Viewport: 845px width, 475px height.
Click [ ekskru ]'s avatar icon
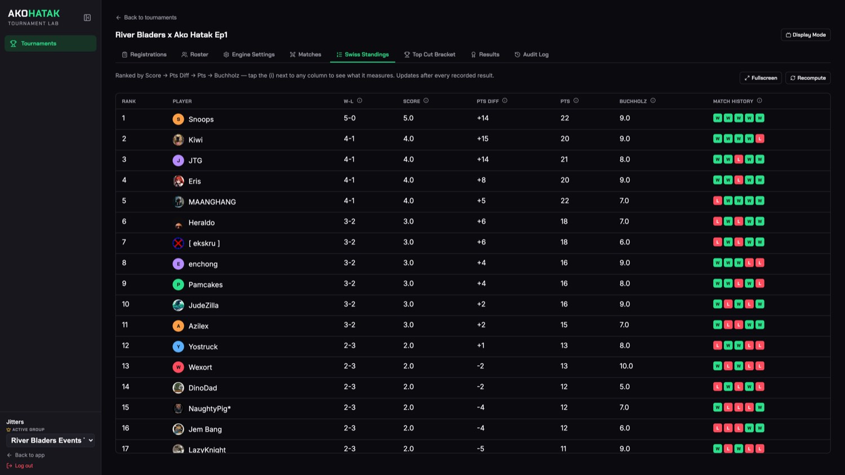pyautogui.click(x=178, y=243)
